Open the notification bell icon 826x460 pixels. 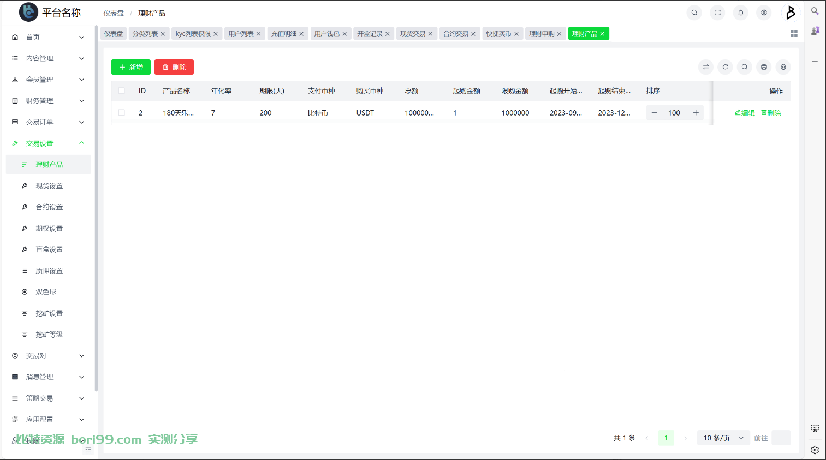(x=741, y=13)
